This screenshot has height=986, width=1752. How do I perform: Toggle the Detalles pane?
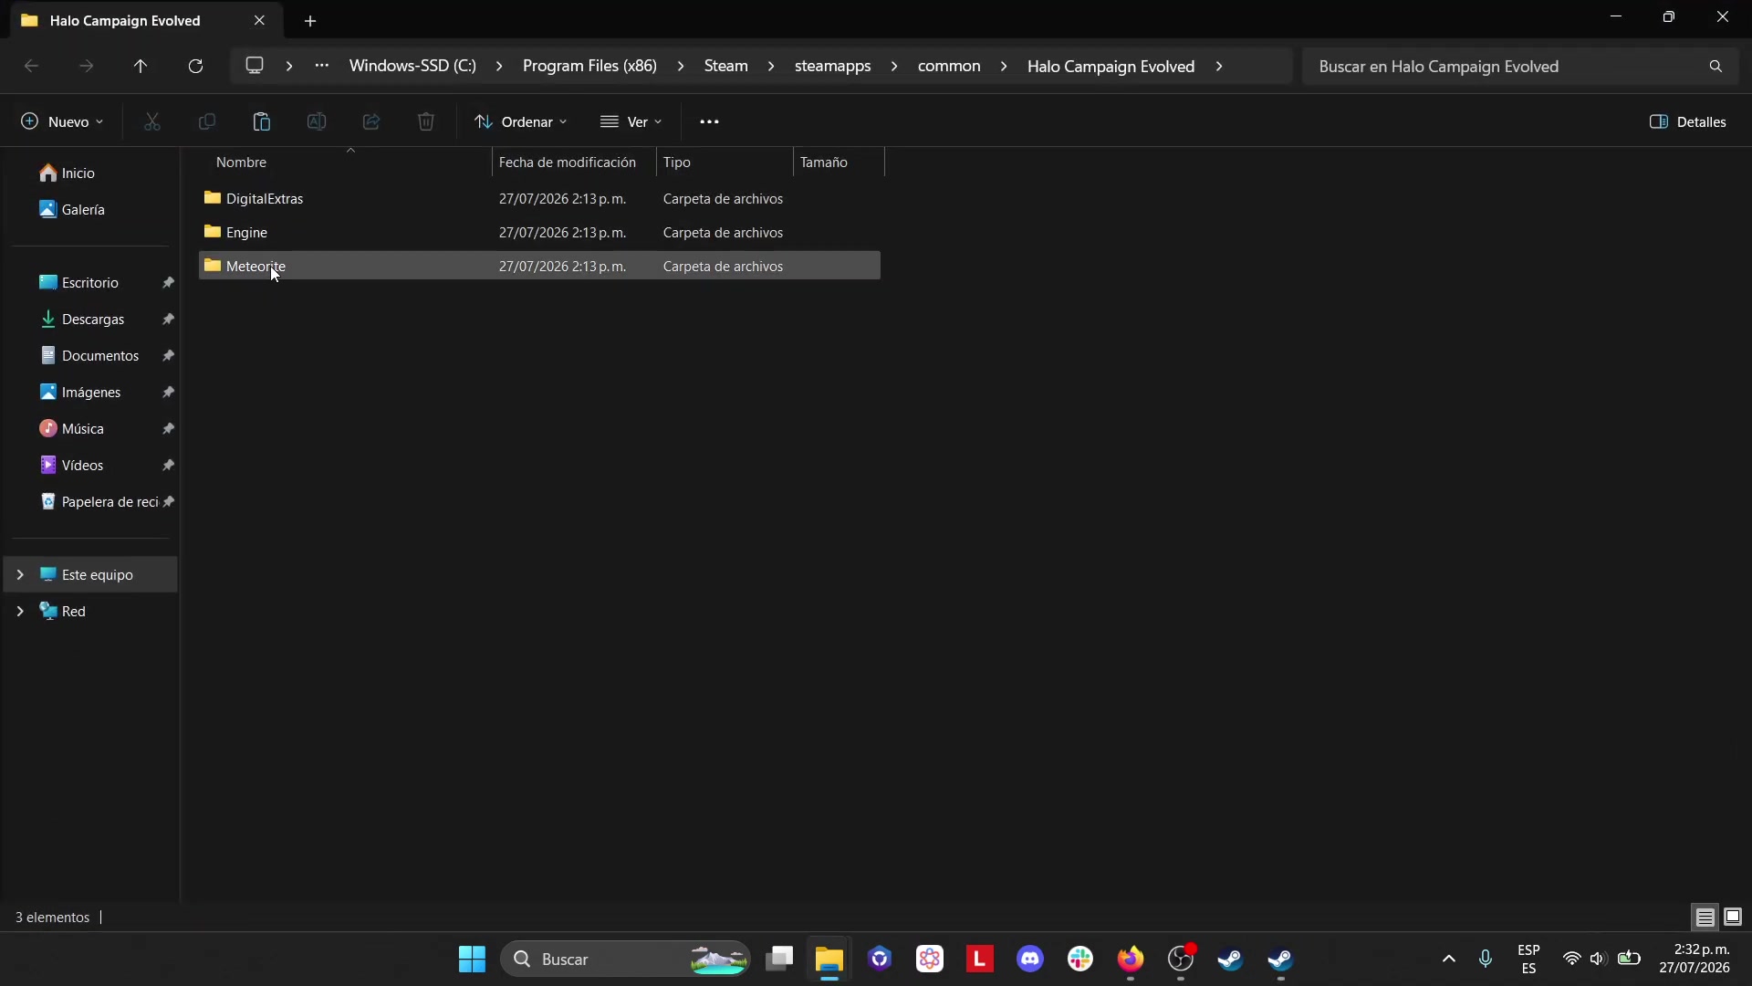pyautogui.click(x=1688, y=121)
